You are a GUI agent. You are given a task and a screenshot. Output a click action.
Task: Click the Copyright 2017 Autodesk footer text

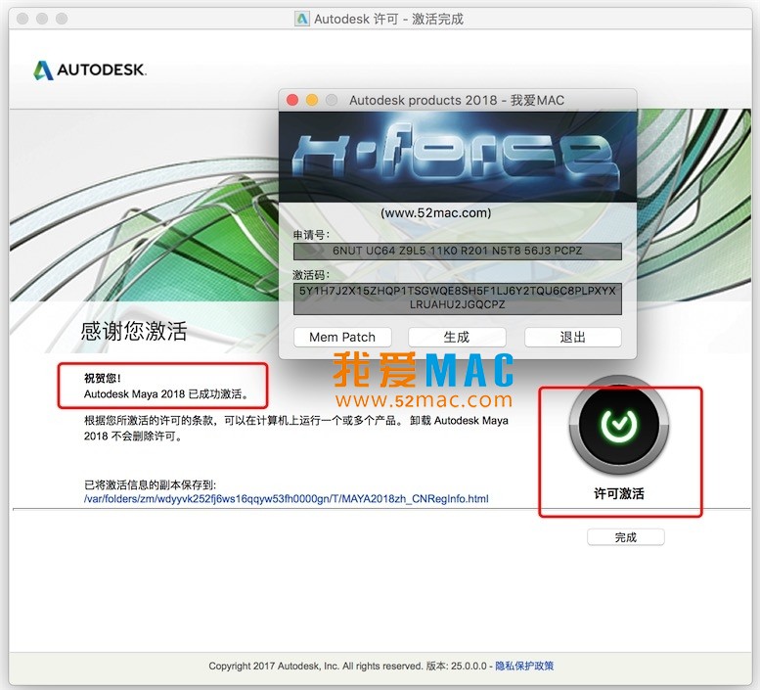[x=317, y=666]
